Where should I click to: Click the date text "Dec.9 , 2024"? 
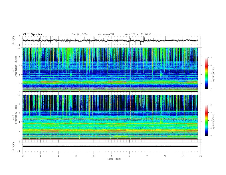[x=80, y=34]
